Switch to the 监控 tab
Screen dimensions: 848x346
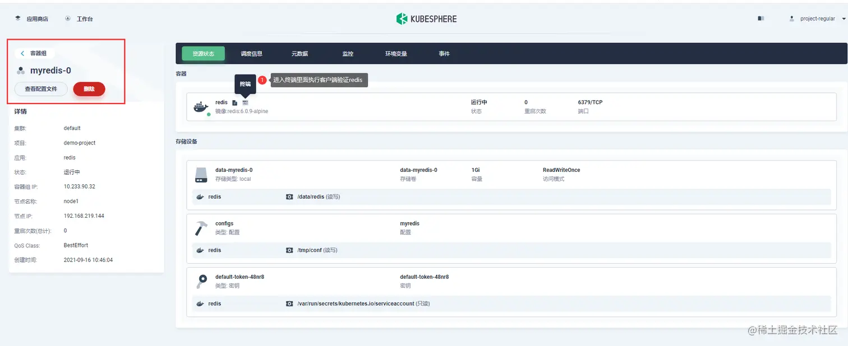[348, 54]
